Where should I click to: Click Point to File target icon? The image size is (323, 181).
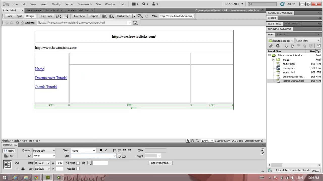click(x=119, y=156)
